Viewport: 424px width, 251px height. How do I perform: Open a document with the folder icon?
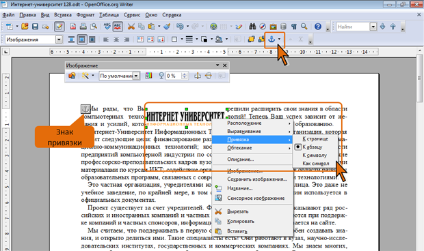(x=25, y=27)
